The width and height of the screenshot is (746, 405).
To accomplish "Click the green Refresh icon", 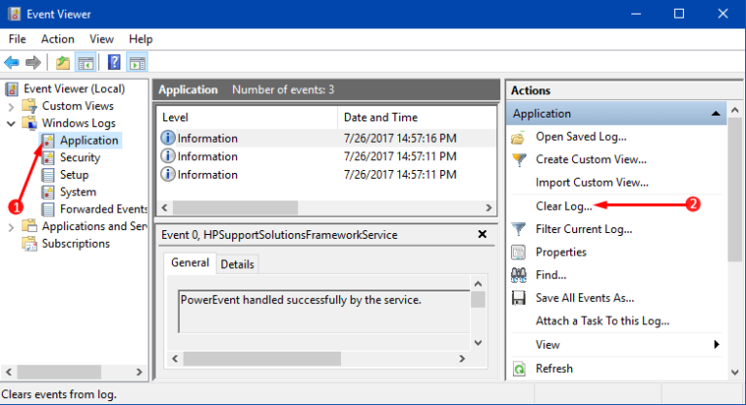I will point(519,369).
